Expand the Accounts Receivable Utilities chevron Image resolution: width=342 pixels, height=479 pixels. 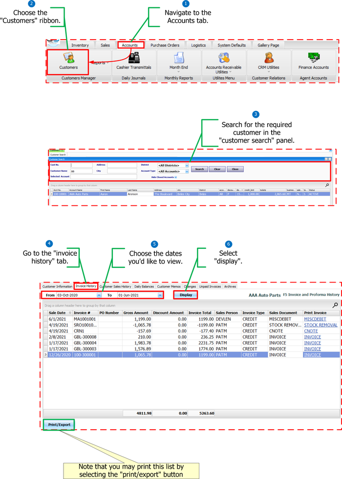tap(230, 72)
